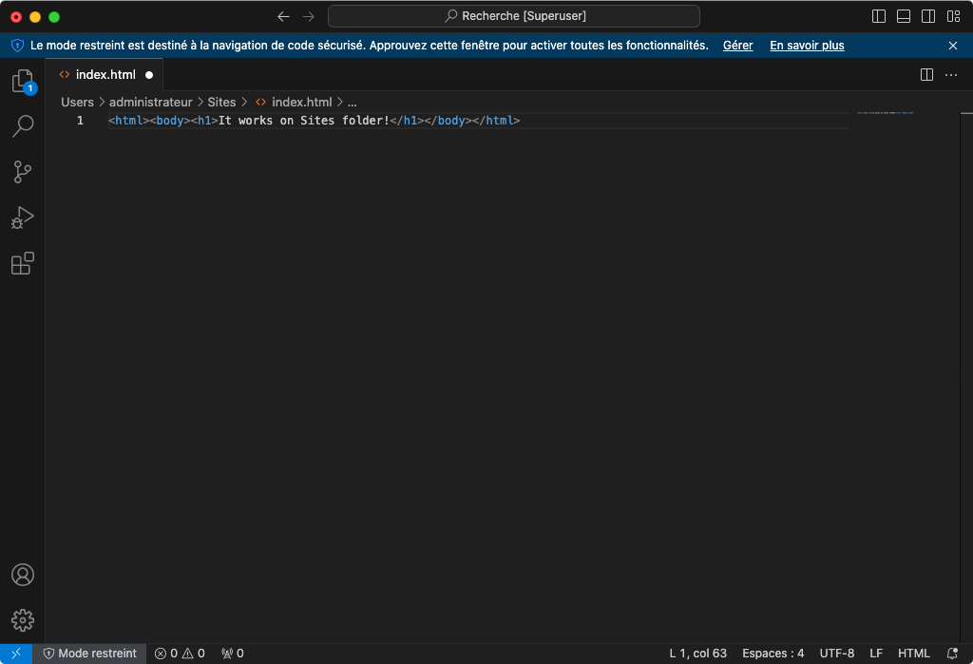The height and width of the screenshot is (664, 973).
Task: Open the Accounts menu icon
Action: 23,575
